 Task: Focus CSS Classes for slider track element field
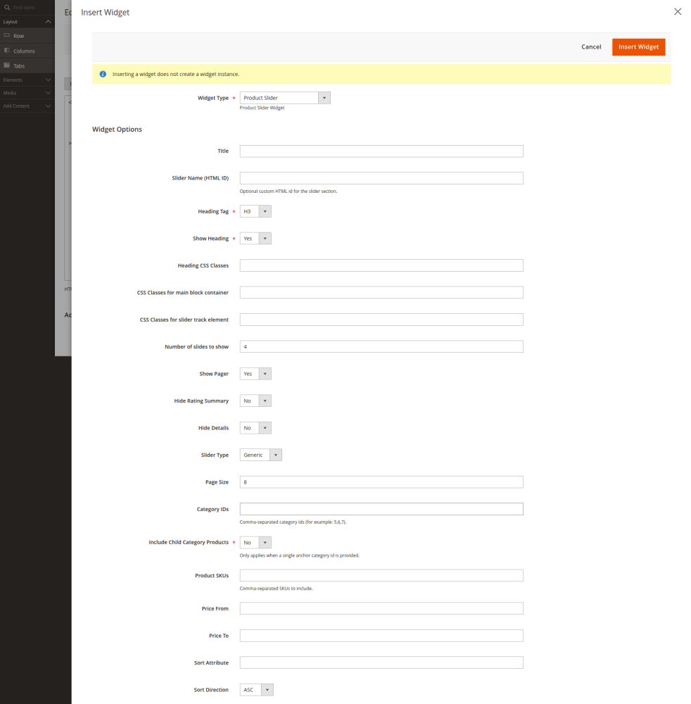point(381,320)
